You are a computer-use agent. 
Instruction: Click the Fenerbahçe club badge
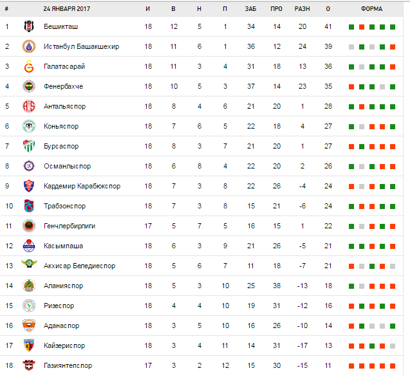click(x=28, y=87)
